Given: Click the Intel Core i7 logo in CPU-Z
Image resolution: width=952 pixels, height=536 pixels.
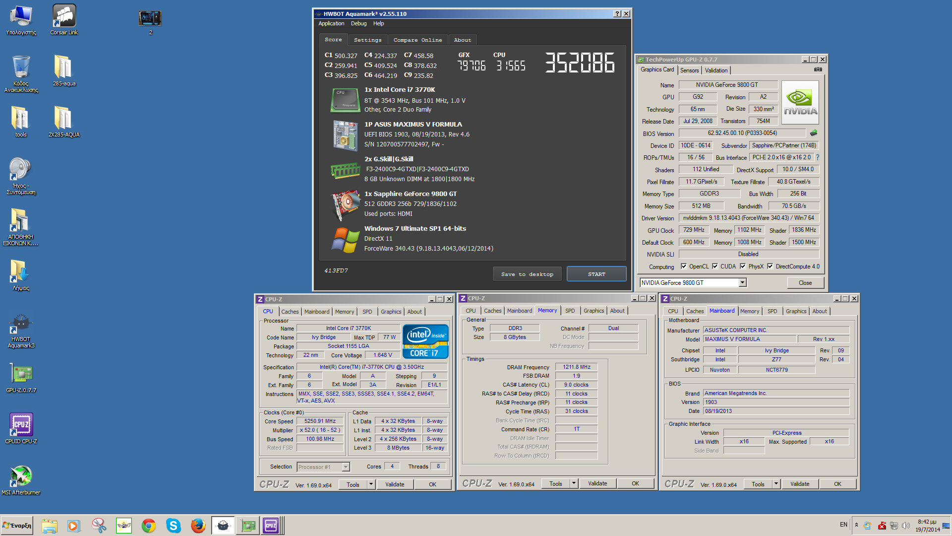Looking at the screenshot, I should click(425, 341).
